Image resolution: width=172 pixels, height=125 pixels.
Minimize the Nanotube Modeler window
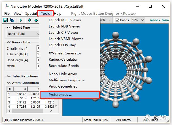[x=137, y=6]
